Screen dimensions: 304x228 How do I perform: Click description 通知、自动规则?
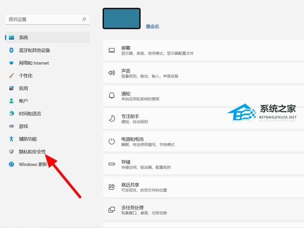click(x=134, y=122)
